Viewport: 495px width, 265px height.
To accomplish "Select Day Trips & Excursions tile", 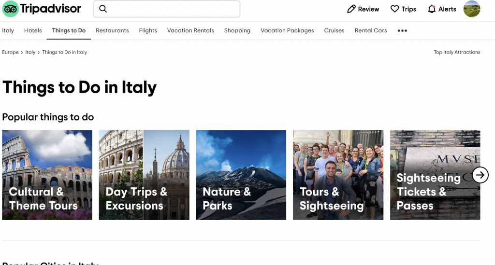I will pos(144,175).
